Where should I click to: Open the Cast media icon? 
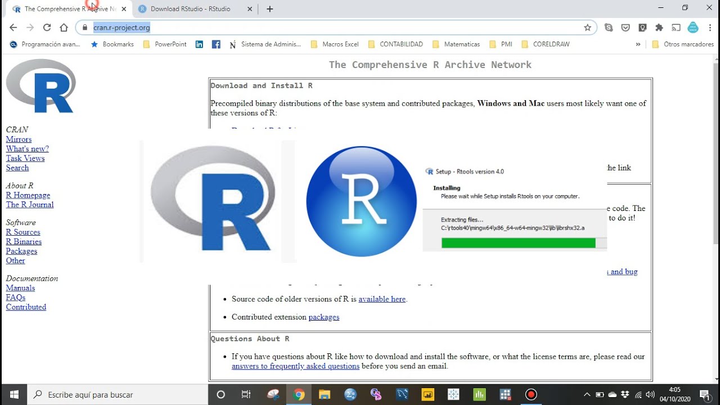click(676, 28)
